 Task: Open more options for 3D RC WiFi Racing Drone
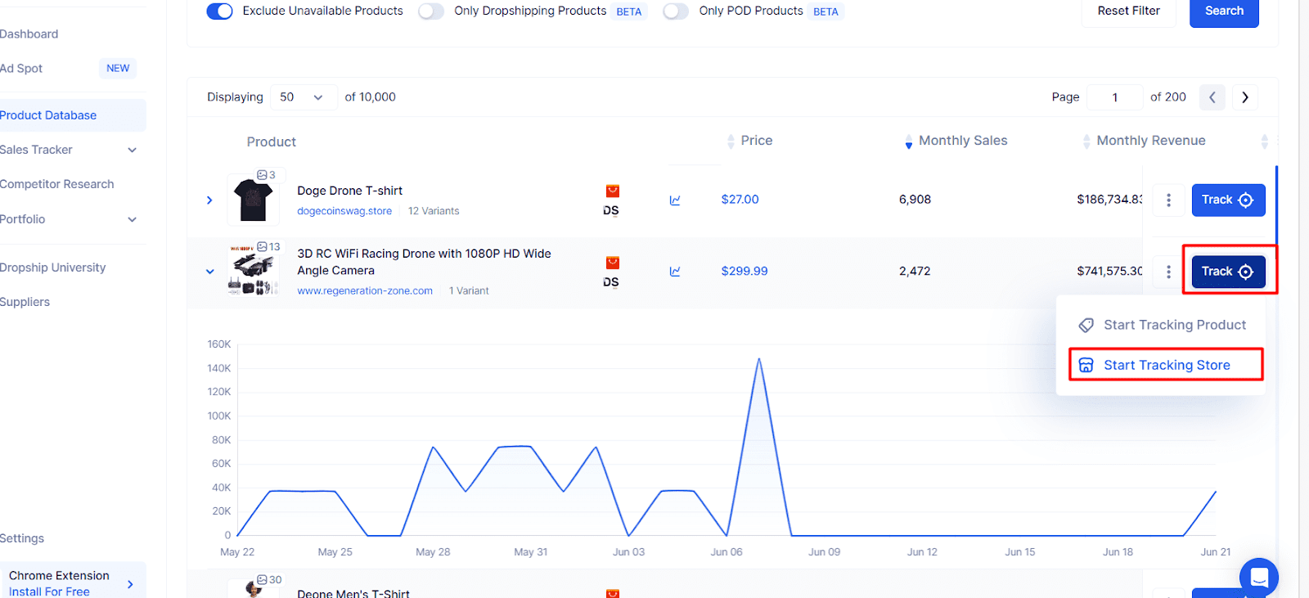click(x=1168, y=272)
